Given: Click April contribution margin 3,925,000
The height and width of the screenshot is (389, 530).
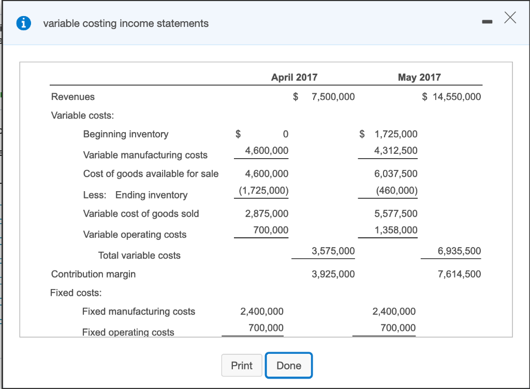Looking at the screenshot, I should click(333, 274).
